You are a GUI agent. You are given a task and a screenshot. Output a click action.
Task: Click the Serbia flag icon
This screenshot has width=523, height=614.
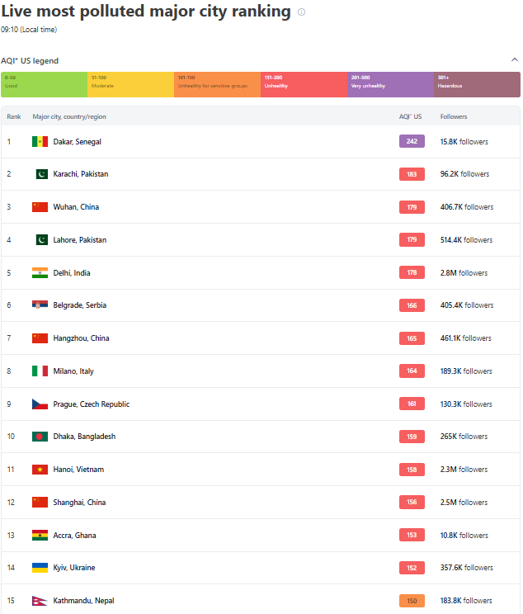point(40,305)
